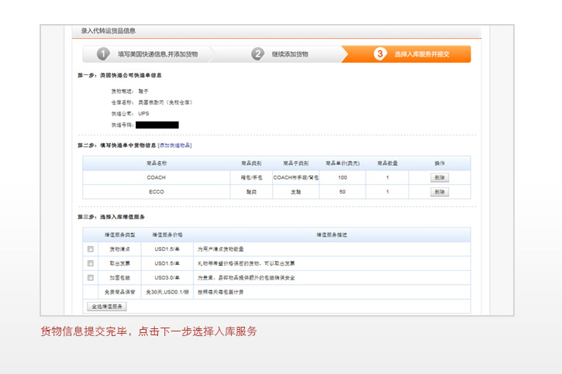
Task: Click the step 2 number circle icon
Action: [257, 54]
